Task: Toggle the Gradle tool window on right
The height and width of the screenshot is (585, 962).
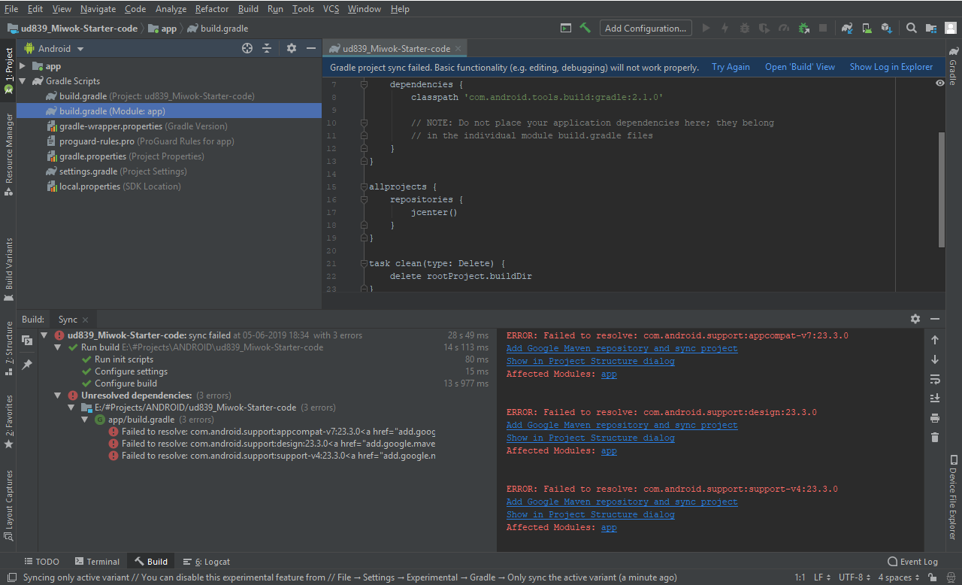Action: click(x=953, y=66)
